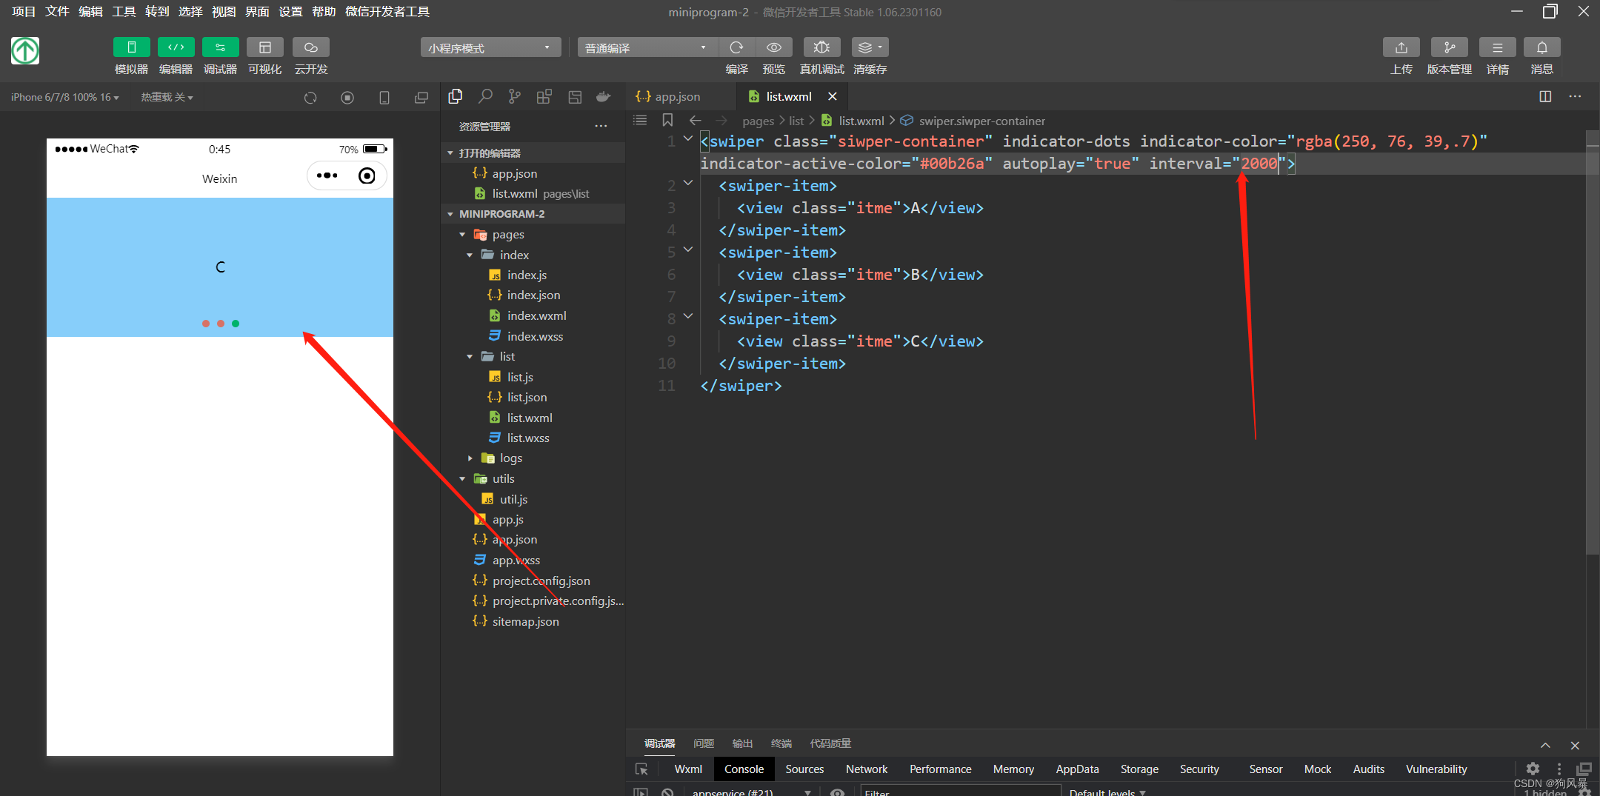Open the iPhone 6/7/8 device dropdown
The image size is (1600, 796).
click(x=65, y=97)
